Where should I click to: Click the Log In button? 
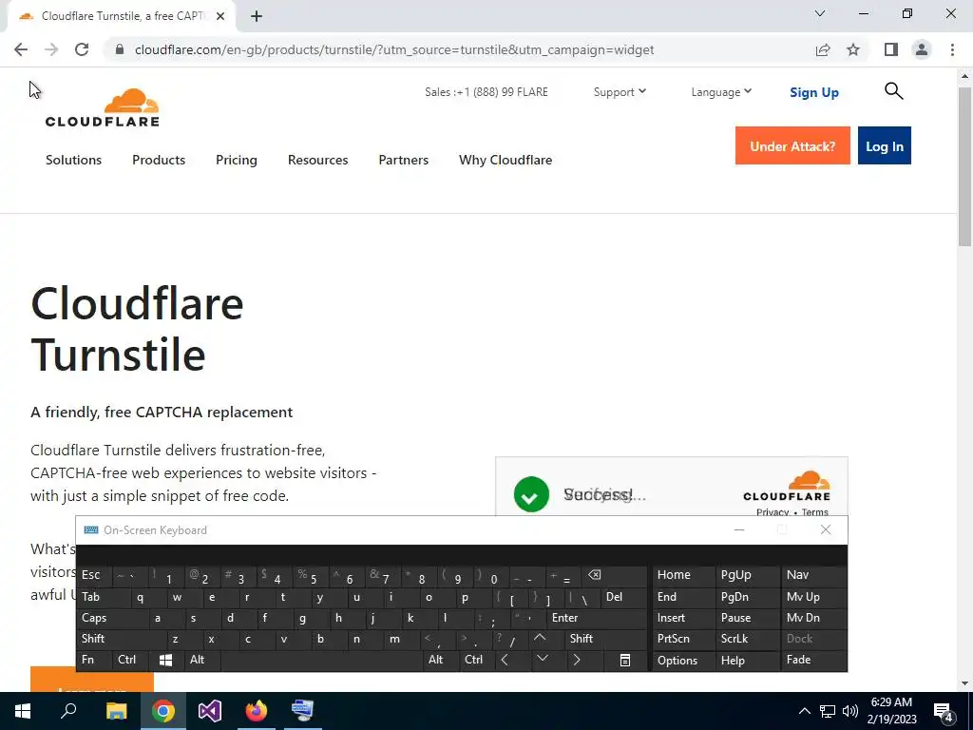pos(885,145)
